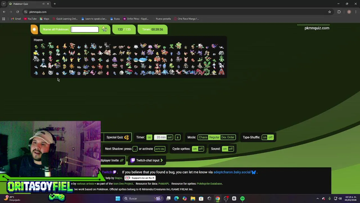This screenshot has width=360, height=203.
Task: Open the Quick Learning Onli... bookmark
Action: pos(65,19)
